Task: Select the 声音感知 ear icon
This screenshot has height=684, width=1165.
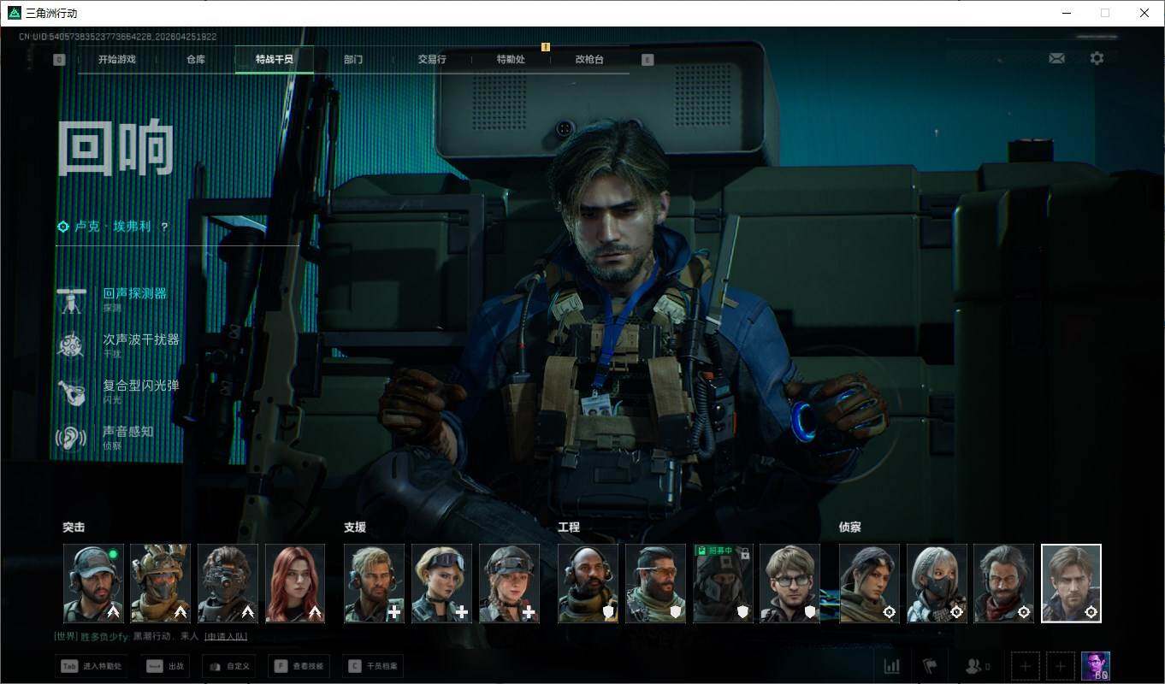Action: pos(71,438)
